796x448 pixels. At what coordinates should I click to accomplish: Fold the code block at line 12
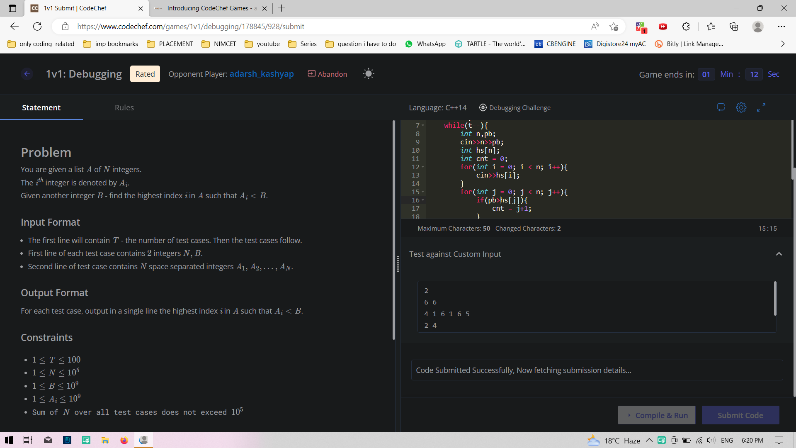point(423,167)
